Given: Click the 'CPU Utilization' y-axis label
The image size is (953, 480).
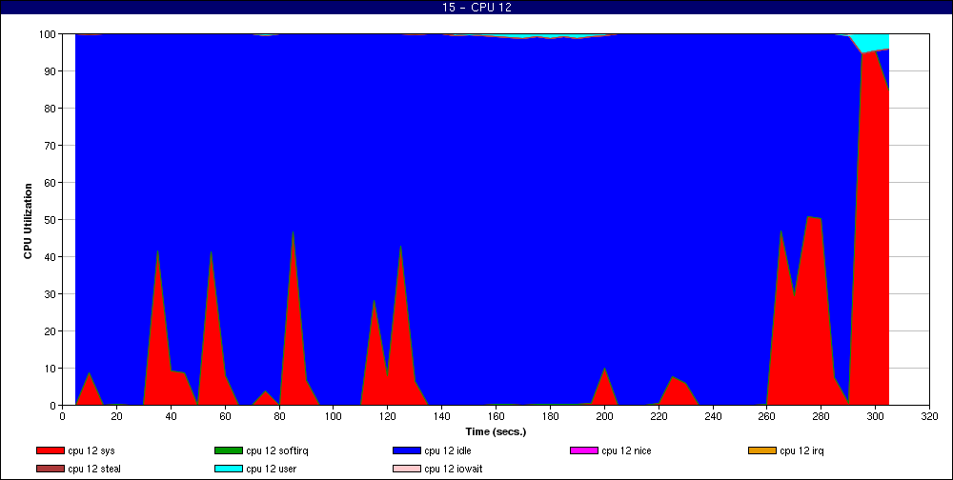Looking at the screenshot, I should 29,219.
